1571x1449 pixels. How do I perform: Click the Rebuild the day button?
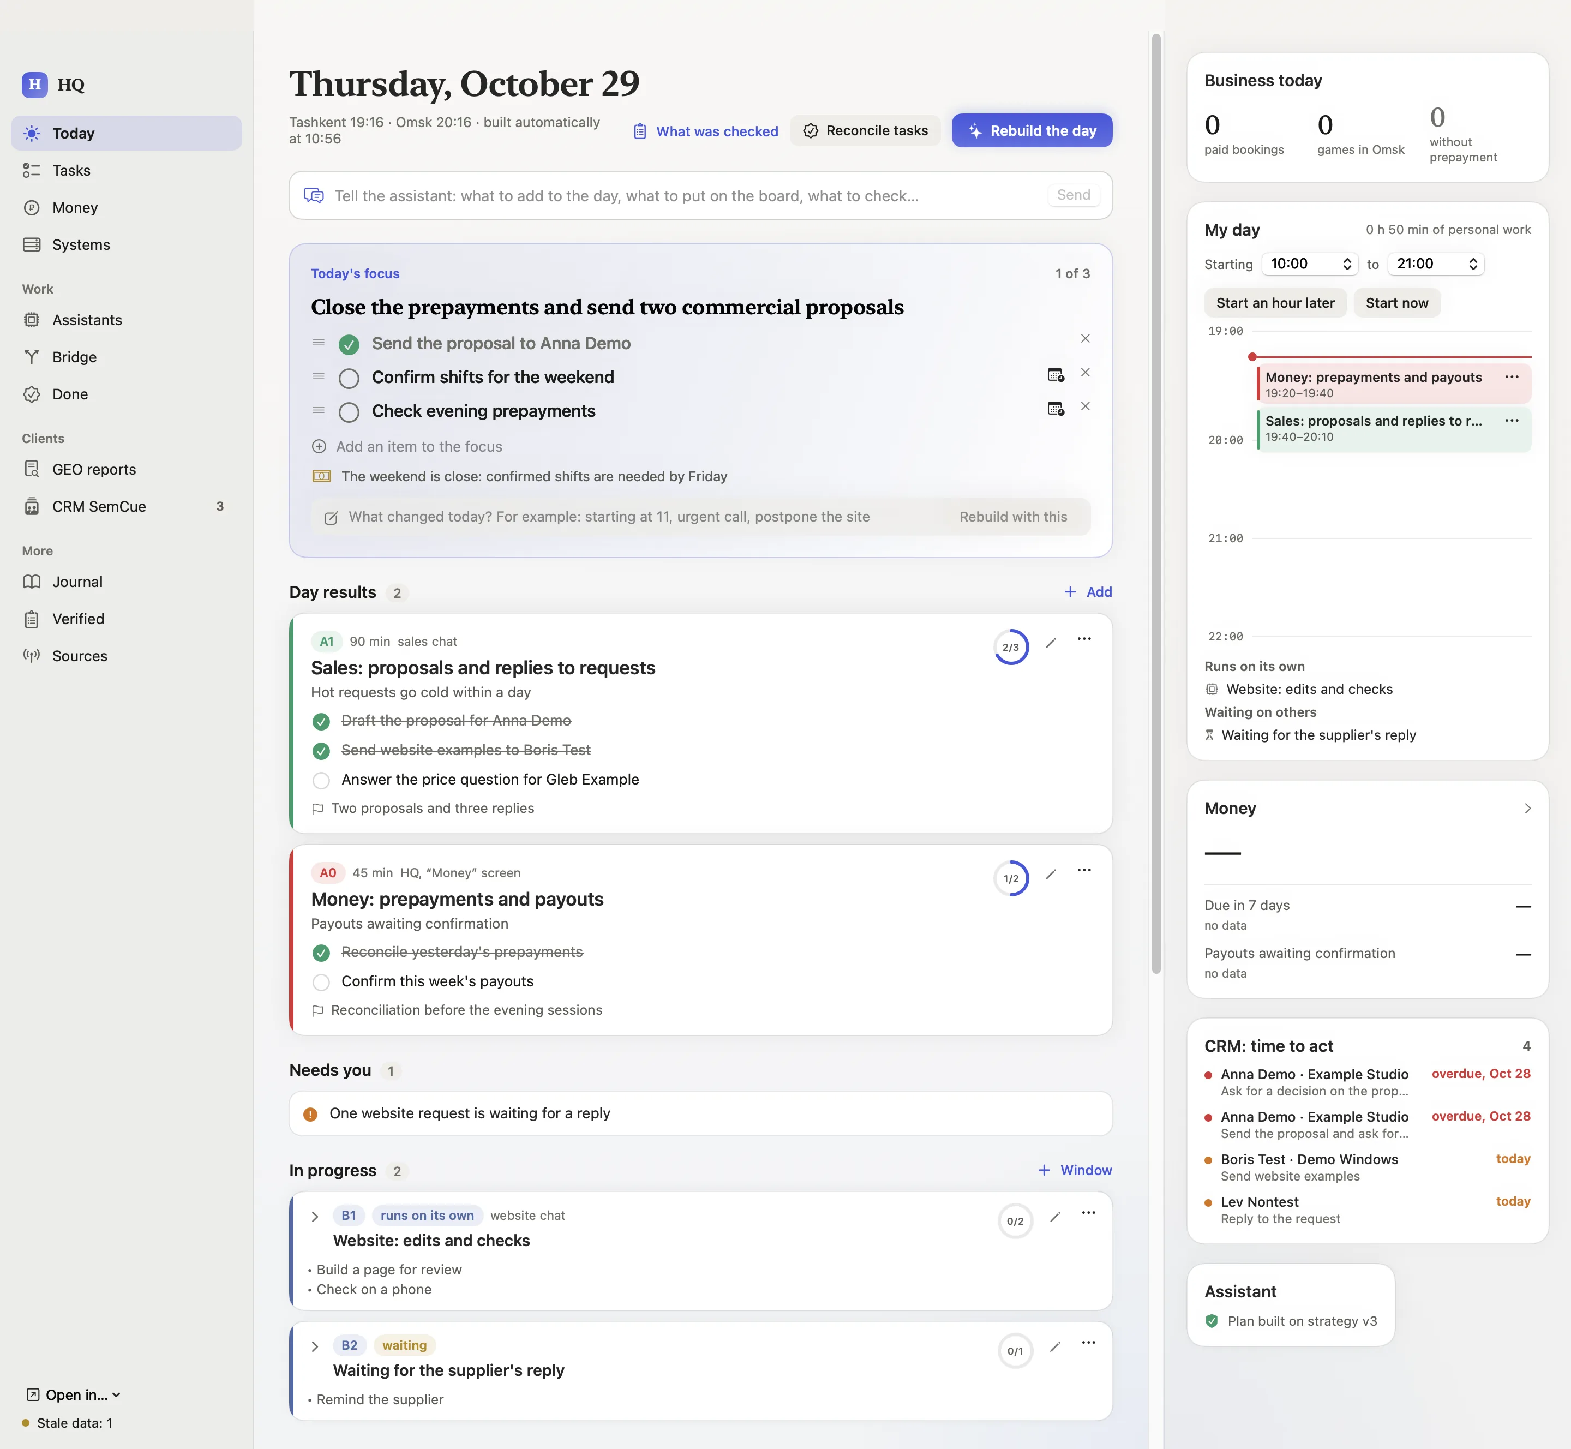coord(1032,131)
